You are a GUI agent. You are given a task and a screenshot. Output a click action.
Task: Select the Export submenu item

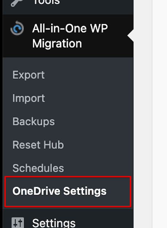tap(28, 75)
